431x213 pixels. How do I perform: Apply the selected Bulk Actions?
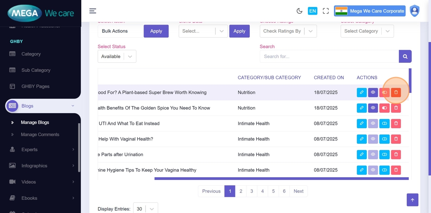[156, 31]
